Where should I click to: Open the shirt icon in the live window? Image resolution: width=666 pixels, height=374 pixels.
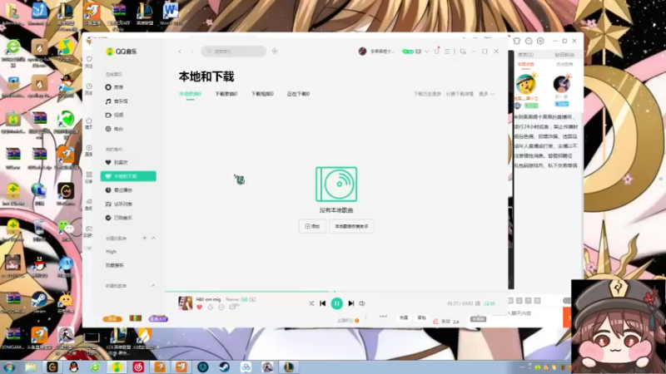pyautogui.click(x=517, y=41)
